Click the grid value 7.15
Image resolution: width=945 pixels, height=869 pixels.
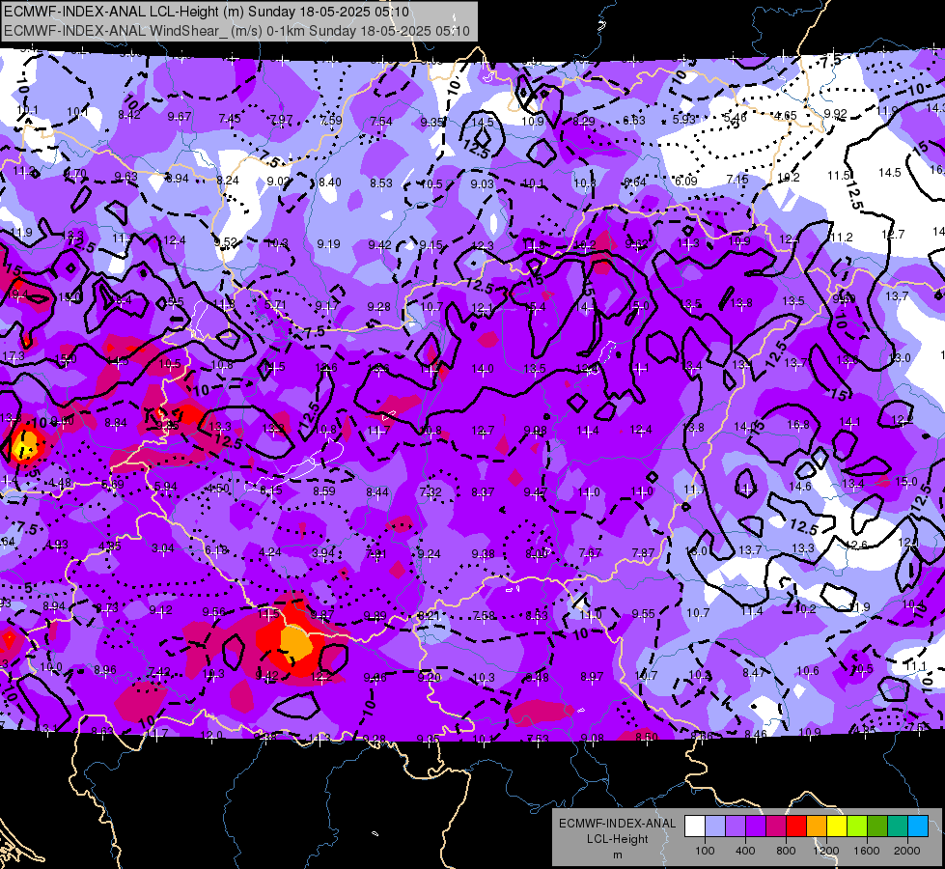(737, 179)
